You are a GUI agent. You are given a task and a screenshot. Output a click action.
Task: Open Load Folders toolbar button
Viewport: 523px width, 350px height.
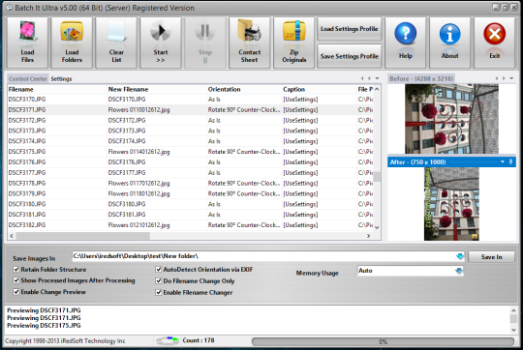[72, 43]
